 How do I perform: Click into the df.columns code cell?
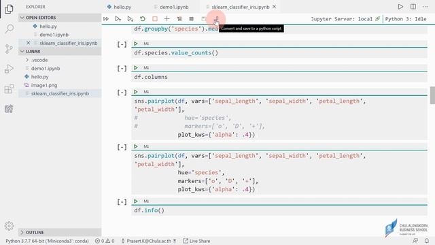(279, 77)
